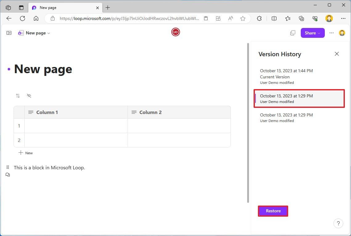
Task: Click the comment icon beside the text block
Action: [8, 175]
